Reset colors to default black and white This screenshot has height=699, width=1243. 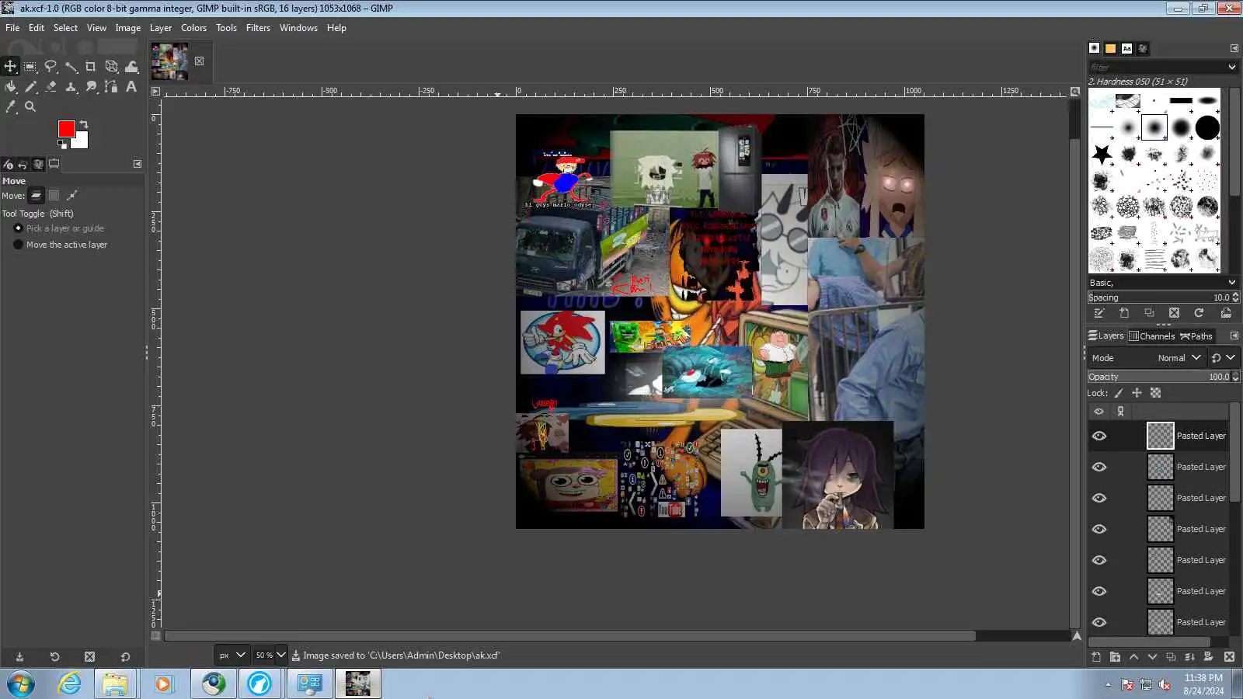coord(62,144)
